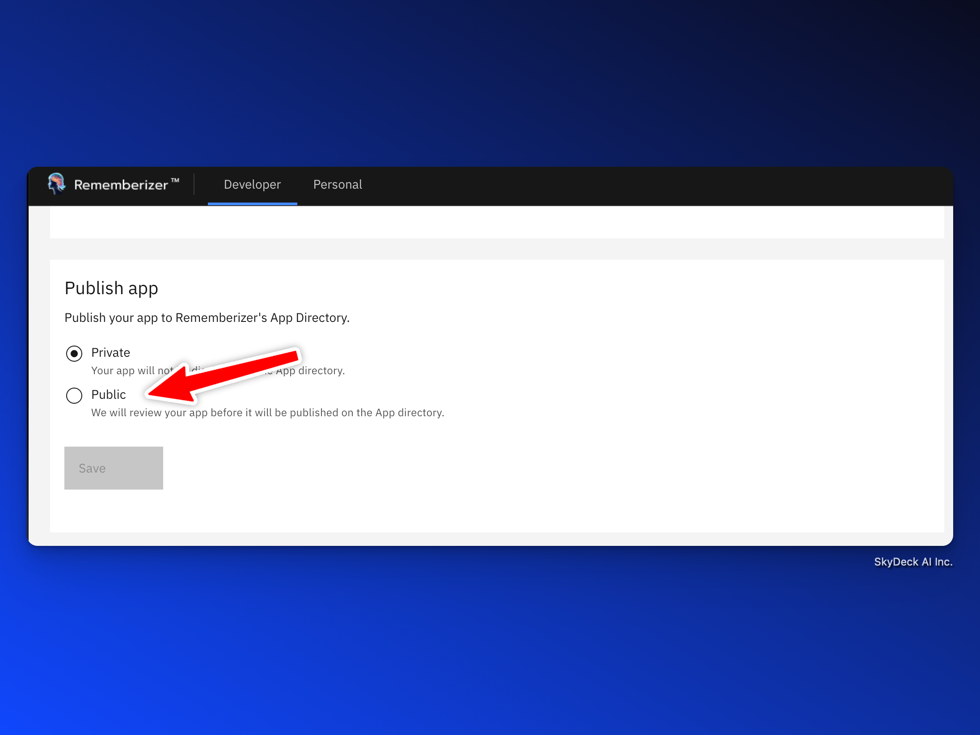Open the Personal tab
980x735 pixels.
(x=338, y=185)
